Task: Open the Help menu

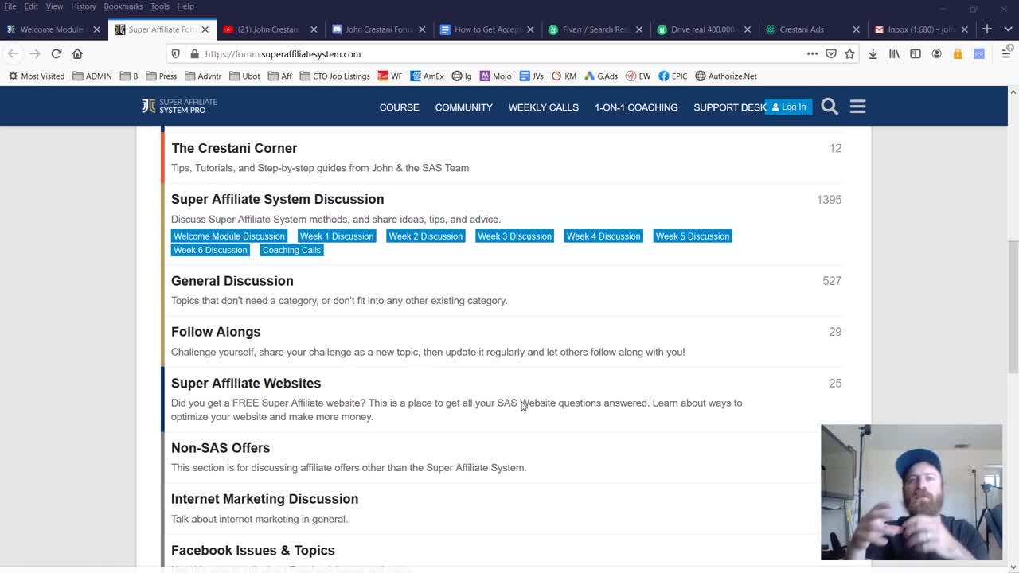Action: point(185,6)
